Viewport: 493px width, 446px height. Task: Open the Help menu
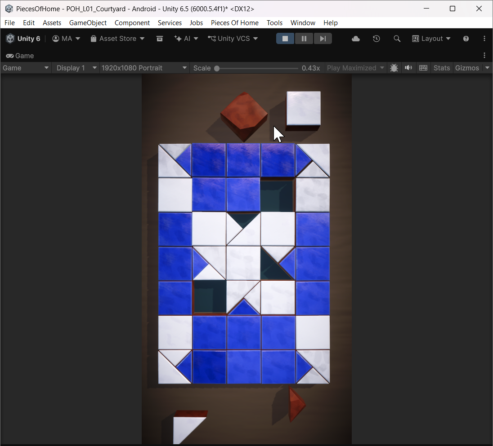point(331,23)
